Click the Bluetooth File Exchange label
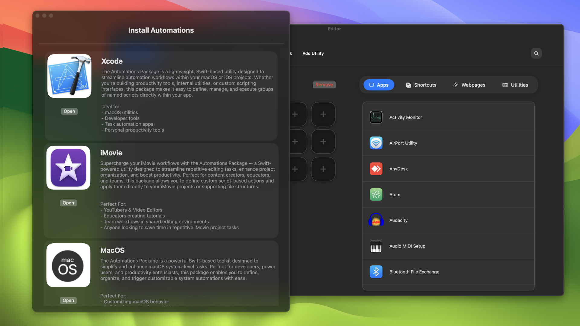 [414, 272]
